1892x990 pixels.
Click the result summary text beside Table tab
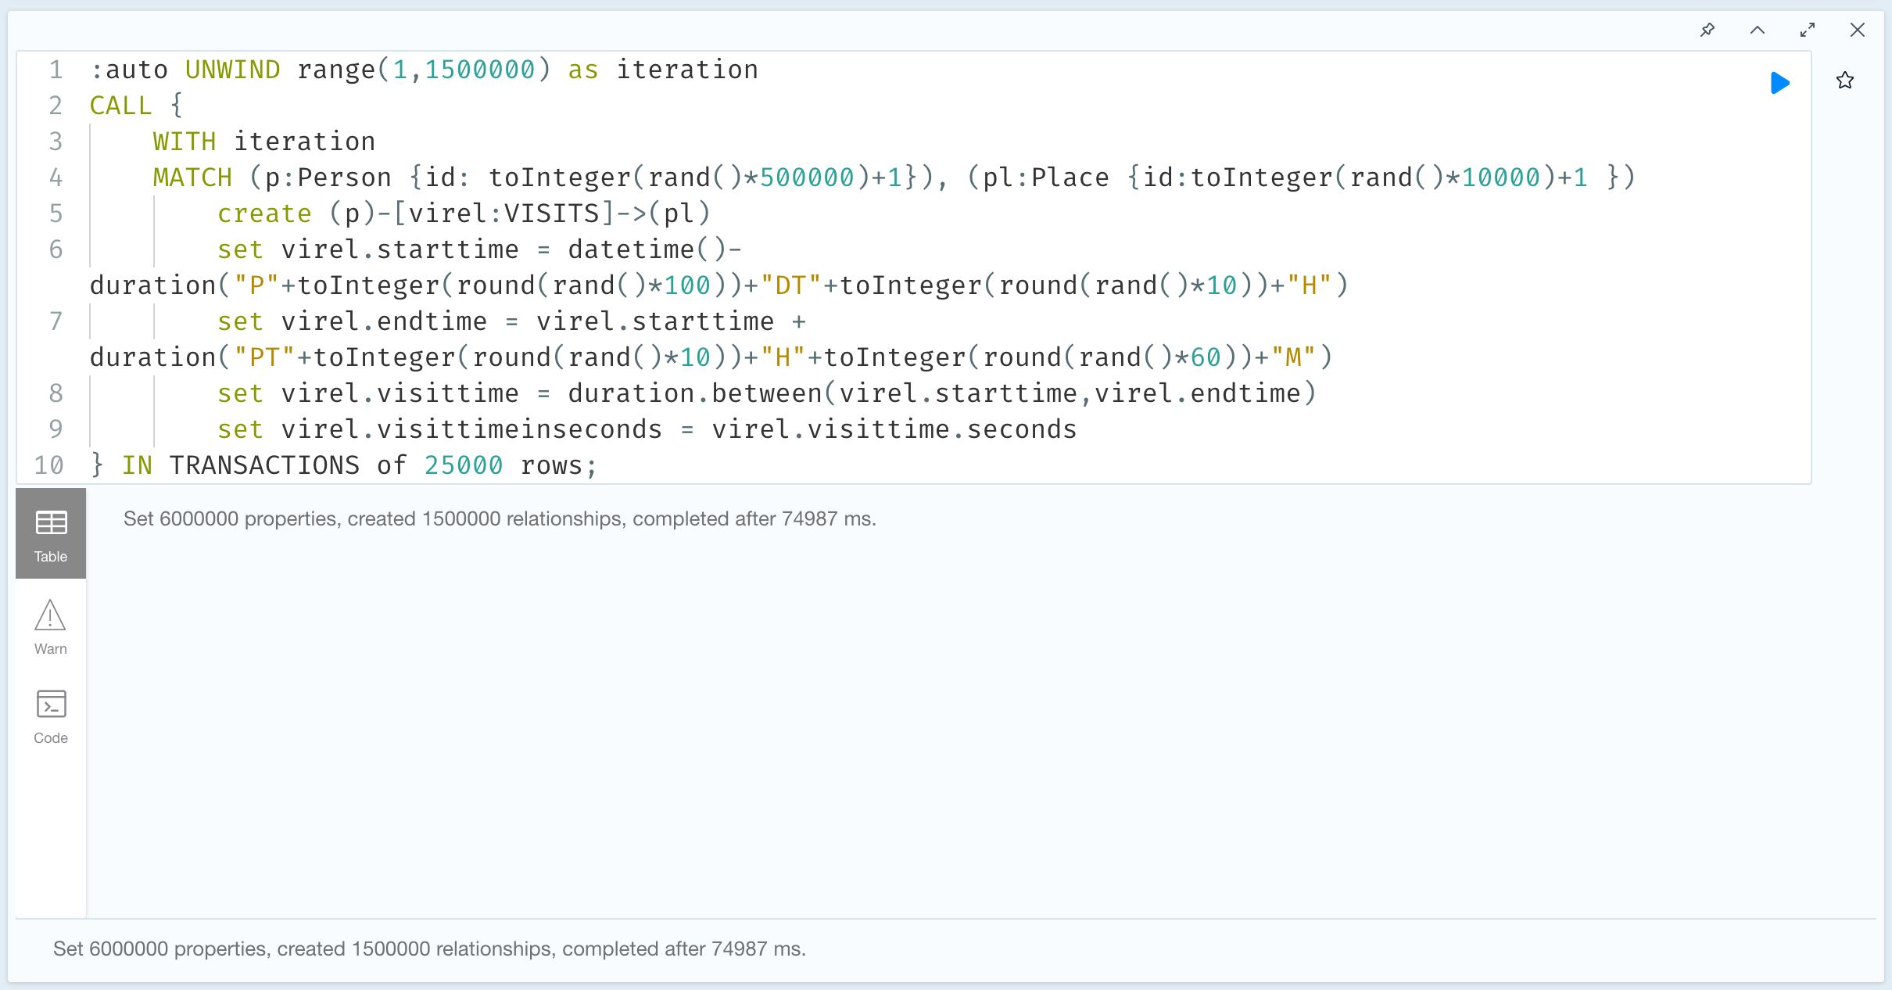point(500,518)
